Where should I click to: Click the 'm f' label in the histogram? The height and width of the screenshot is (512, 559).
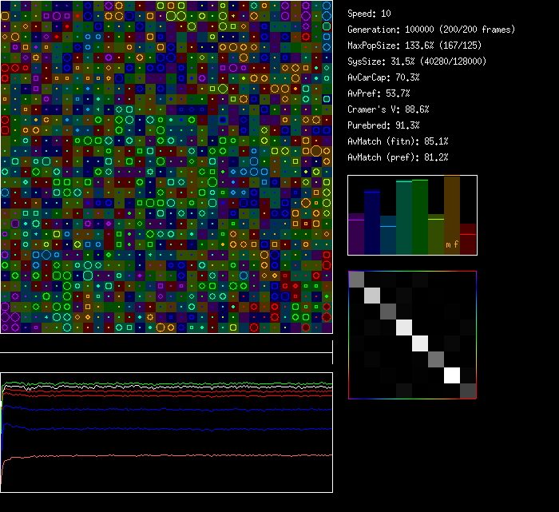click(452, 245)
